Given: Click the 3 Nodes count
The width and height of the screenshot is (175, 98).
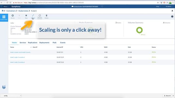Looking at the screenshot, I should pos(118,23).
